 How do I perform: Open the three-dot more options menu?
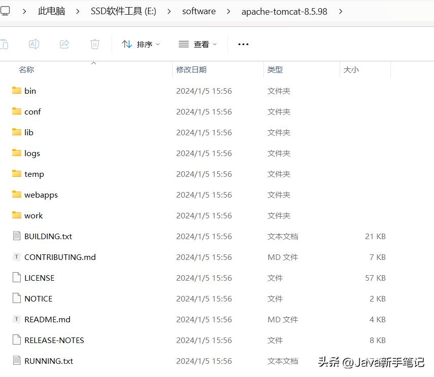point(243,44)
